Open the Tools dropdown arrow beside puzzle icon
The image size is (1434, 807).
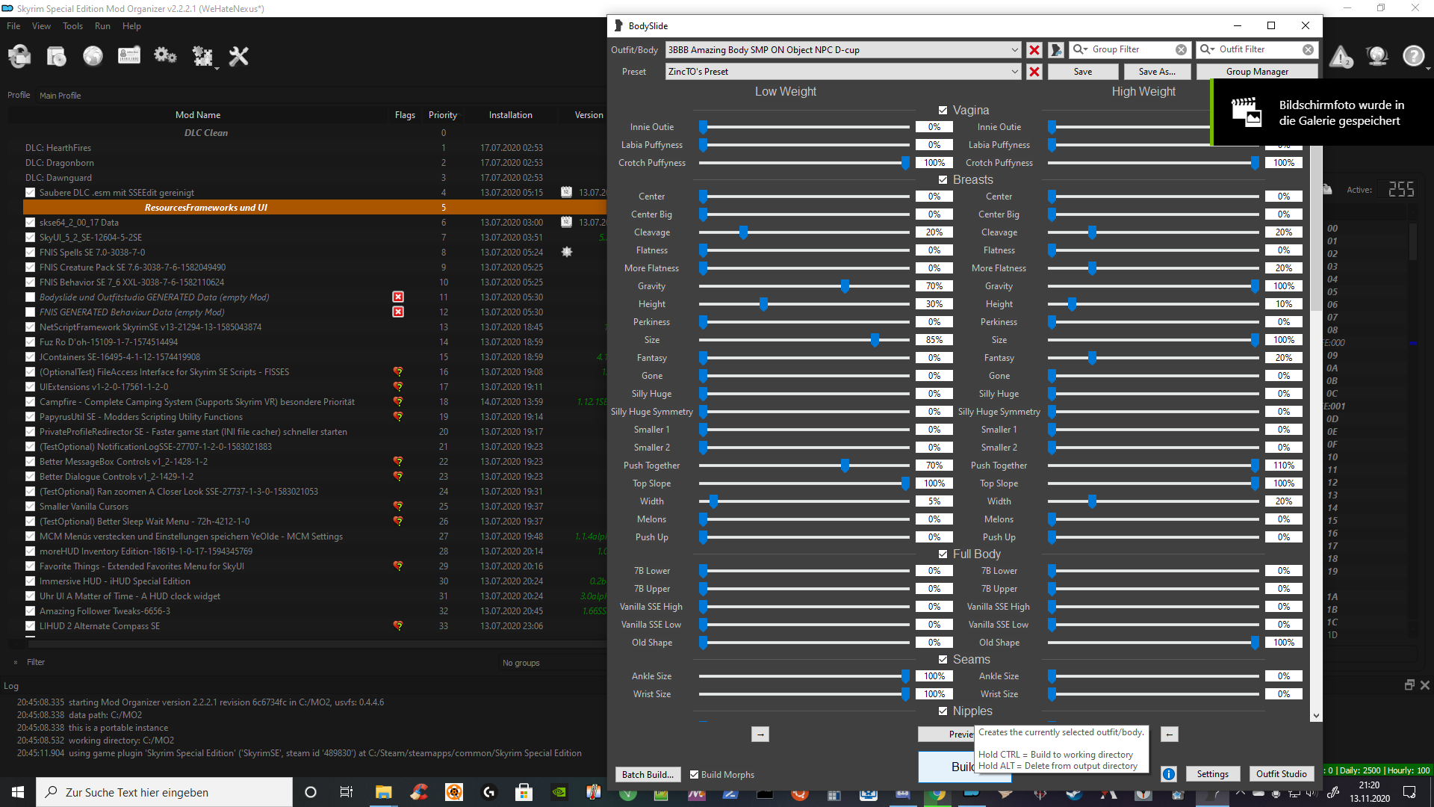pyautogui.click(x=217, y=68)
